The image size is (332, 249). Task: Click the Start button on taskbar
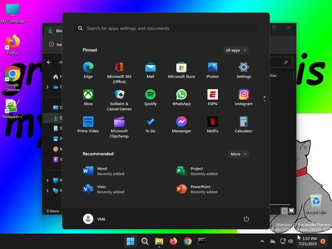[130, 241]
